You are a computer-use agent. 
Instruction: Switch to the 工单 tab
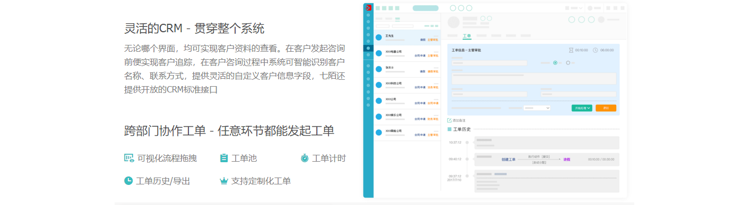[x=467, y=36]
